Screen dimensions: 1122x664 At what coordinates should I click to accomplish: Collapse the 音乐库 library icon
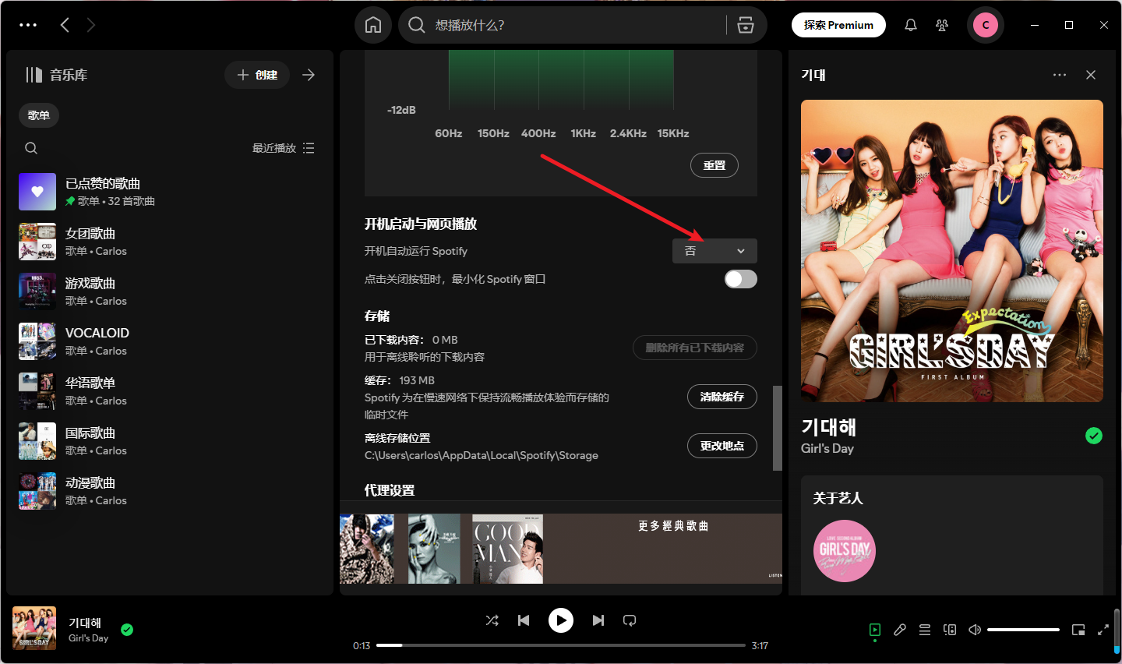click(x=34, y=75)
